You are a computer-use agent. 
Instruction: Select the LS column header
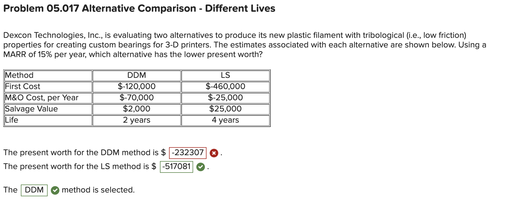[x=225, y=75]
